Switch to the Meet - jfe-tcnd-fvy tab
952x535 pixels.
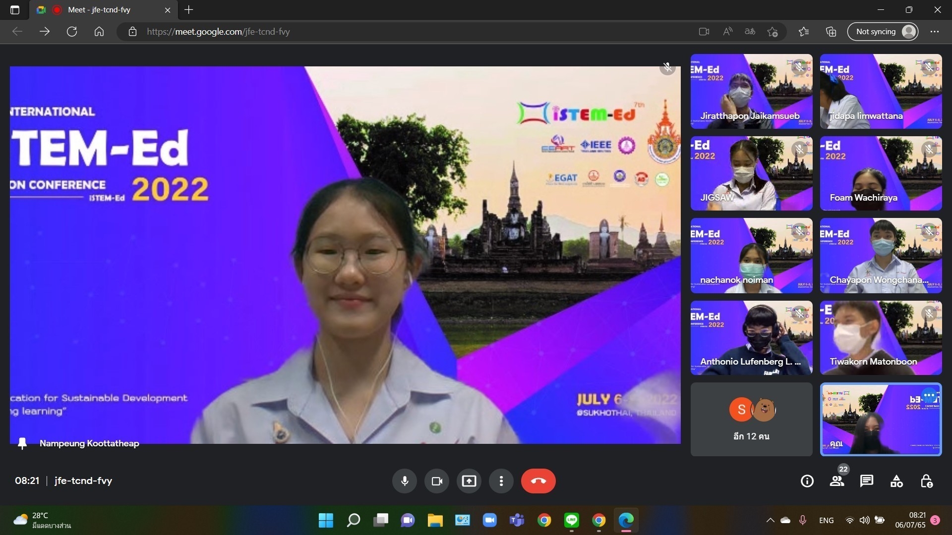(x=103, y=10)
